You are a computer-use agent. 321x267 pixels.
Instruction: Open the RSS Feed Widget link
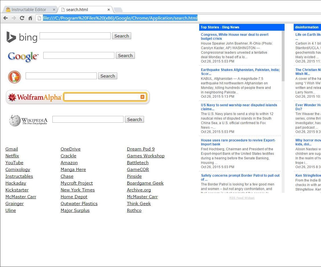click(x=242, y=198)
